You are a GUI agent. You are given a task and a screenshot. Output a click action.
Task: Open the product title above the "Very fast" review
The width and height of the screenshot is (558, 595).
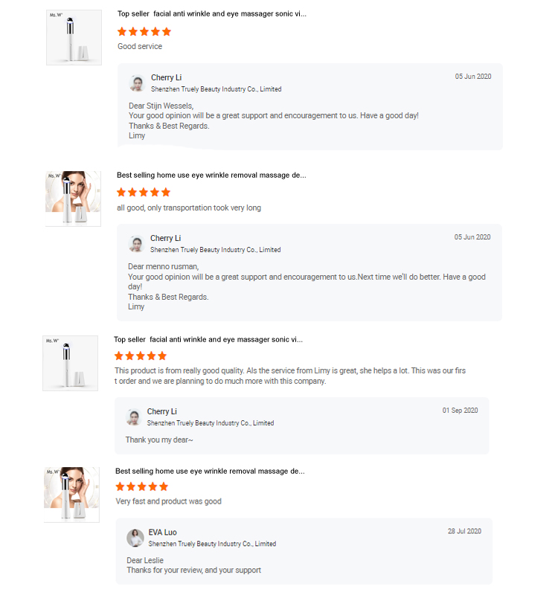[209, 472]
